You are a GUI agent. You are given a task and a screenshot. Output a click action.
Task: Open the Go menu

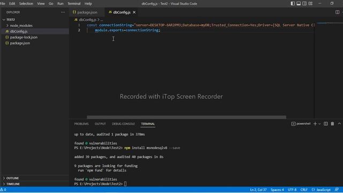pos(51,4)
